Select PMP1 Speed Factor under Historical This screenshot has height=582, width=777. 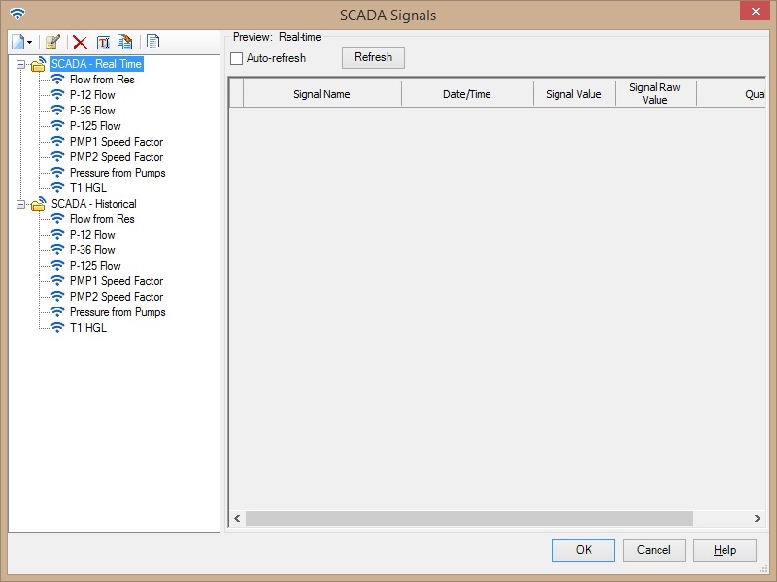coord(117,281)
